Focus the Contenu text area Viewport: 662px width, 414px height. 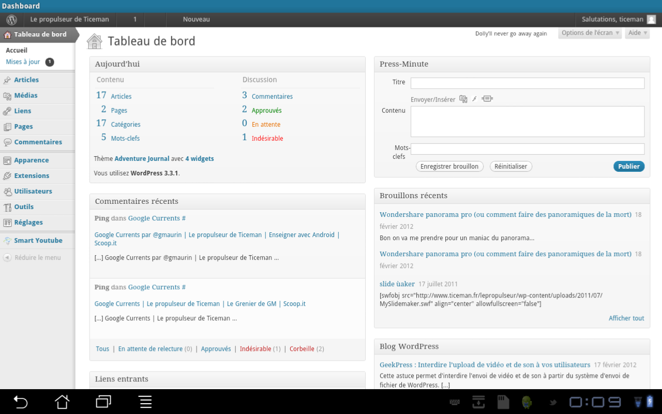tap(528, 122)
